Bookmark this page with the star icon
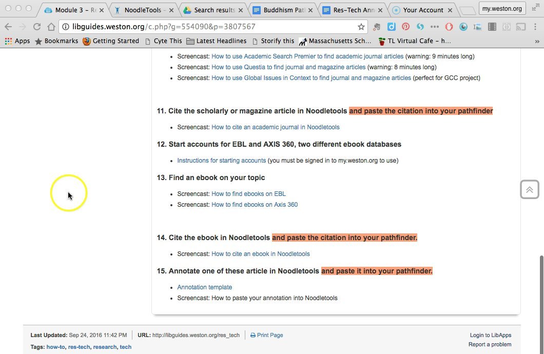The height and width of the screenshot is (354, 544). (x=361, y=26)
